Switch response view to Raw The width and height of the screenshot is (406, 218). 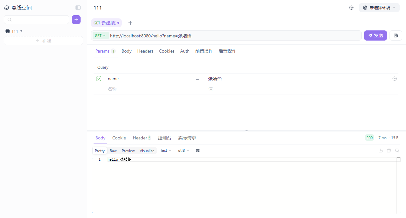pos(113,151)
